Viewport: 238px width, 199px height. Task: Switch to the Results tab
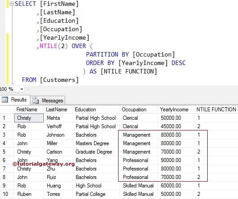(15, 100)
